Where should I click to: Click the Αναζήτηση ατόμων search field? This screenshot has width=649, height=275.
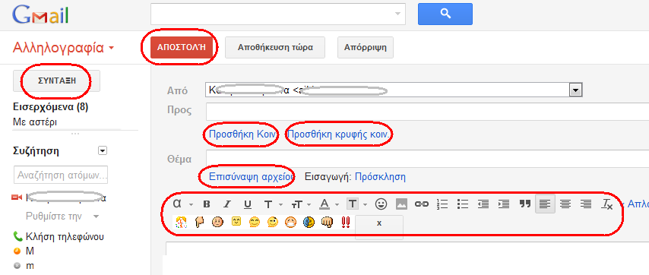(x=61, y=175)
